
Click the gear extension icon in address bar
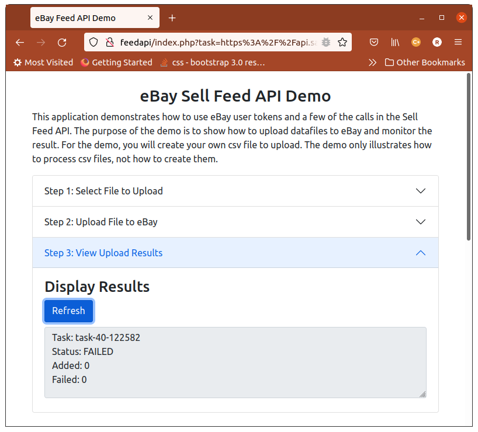(x=326, y=42)
